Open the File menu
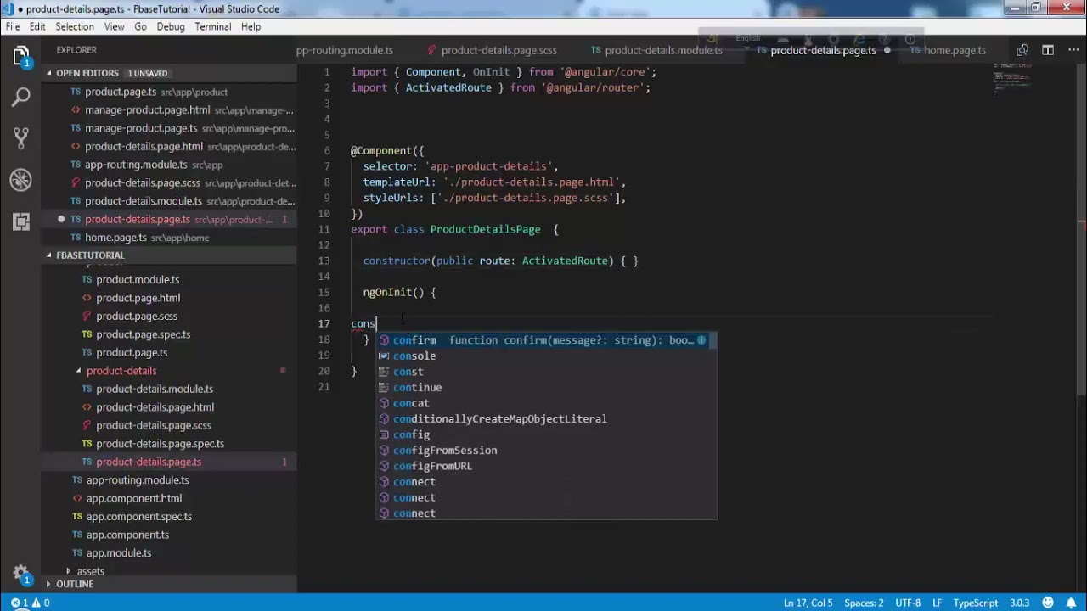Screen dimensions: 1087x611 click(x=13, y=26)
